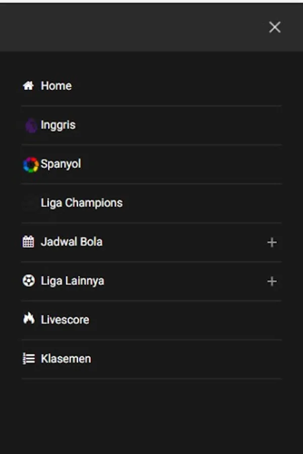Select the Jadwal Bola label
The image size is (303, 454).
point(72,242)
